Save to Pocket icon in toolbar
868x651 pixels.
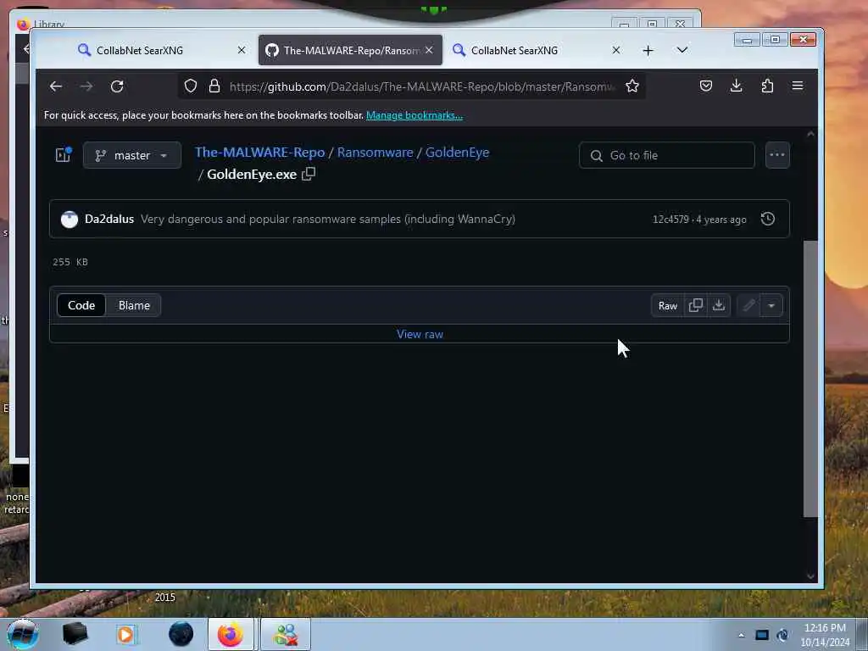point(706,86)
